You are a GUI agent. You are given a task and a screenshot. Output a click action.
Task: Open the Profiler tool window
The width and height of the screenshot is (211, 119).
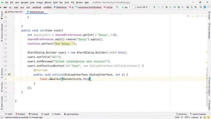(56, 114)
